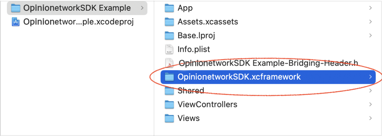Click the Base.lproj folder icon
382x136 pixels.
[169, 35]
